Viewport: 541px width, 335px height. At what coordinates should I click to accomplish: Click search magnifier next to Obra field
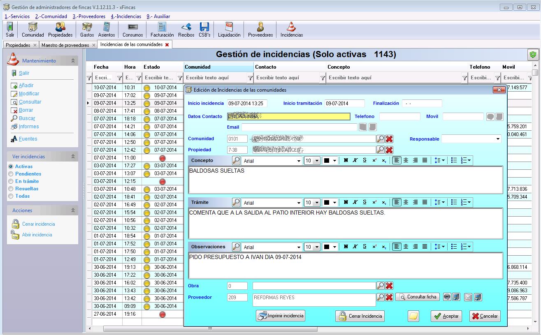coord(381,285)
